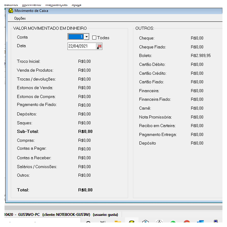The height and width of the screenshot is (227, 227).
Task: Click the Venda de Produtos label
Action: 35,70
